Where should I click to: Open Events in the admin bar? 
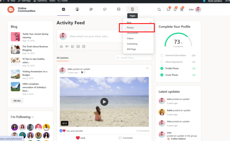pyautogui.click(x=63, y=1)
